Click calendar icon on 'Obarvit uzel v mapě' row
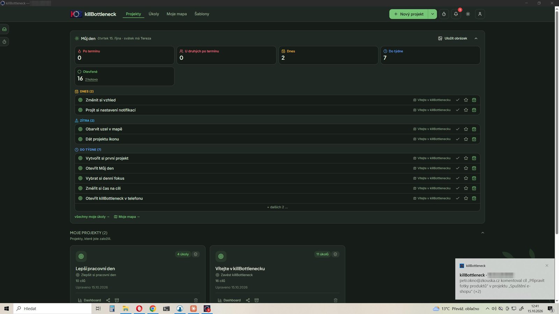 click(474, 129)
